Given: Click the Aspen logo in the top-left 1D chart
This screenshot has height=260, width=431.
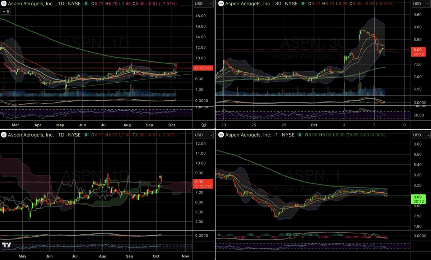Looking at the screenshot, I should [4, 4].
